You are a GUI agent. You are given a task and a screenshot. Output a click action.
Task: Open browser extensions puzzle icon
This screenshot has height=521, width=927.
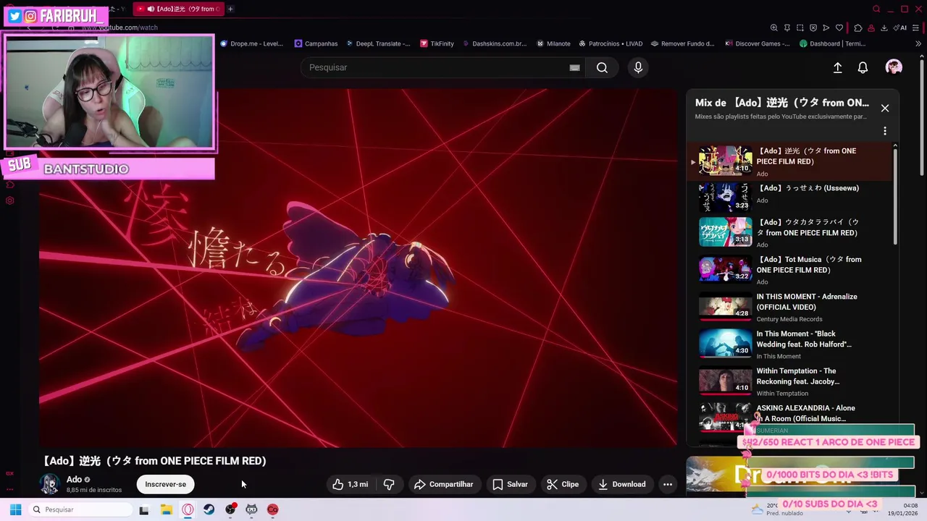coord(858,27)
